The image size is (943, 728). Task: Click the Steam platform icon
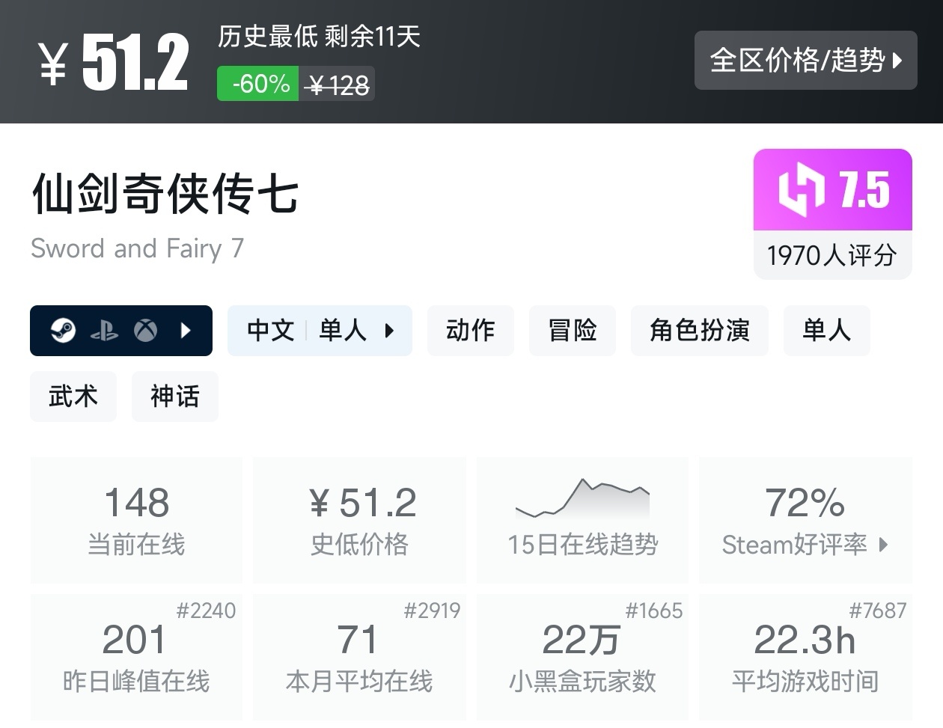pos(63,330)
